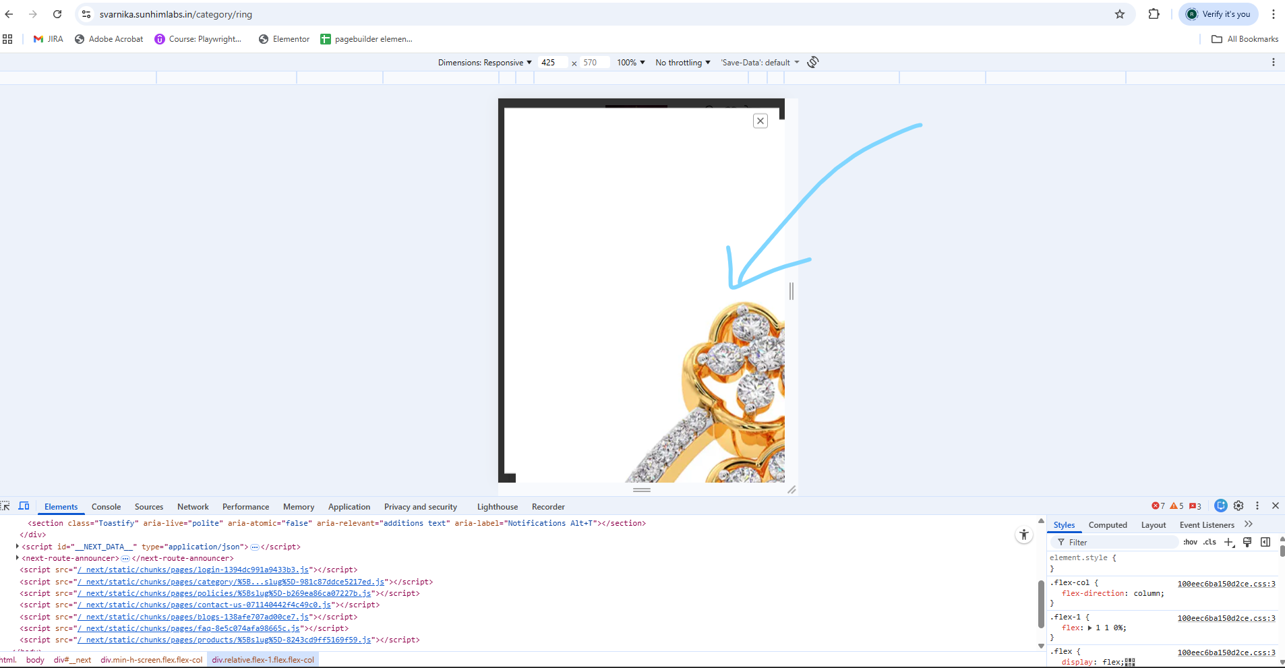The width and height of the screenshot is (1285, 668).
Task: View site information icon in address bar
Action: 86,14
